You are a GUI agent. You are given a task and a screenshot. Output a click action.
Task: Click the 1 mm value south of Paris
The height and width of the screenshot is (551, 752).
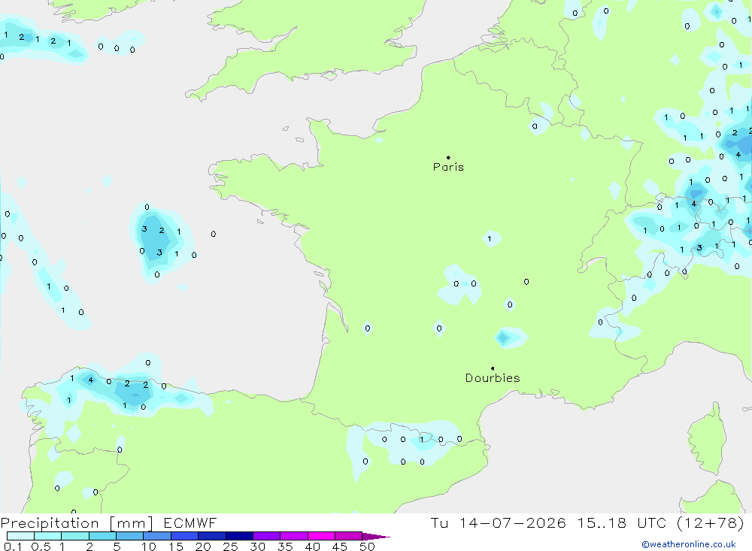coord(490,239)
